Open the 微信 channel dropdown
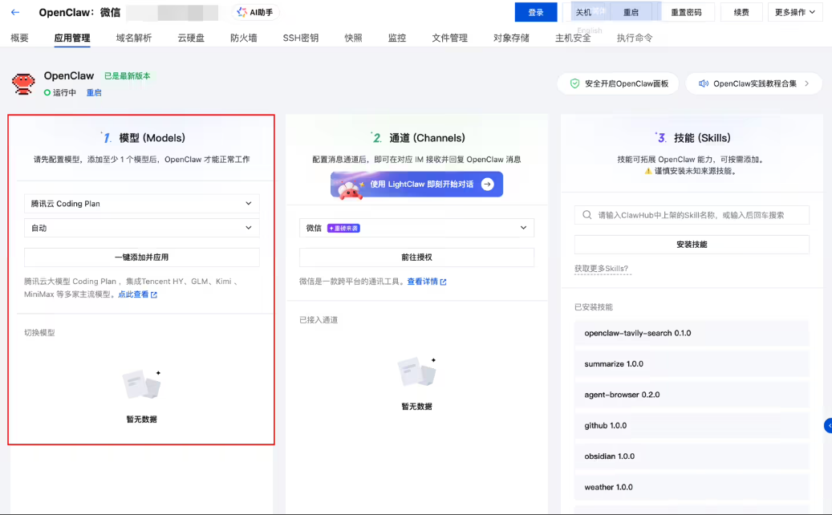 coord(416,228)
